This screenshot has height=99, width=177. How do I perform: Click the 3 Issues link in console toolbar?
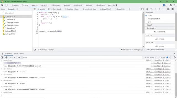164,57
